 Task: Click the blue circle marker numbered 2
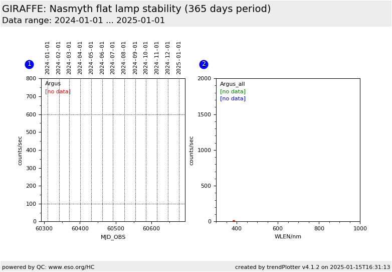[204, 64]
